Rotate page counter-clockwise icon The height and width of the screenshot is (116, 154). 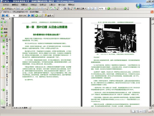click(x=51, y=9)
